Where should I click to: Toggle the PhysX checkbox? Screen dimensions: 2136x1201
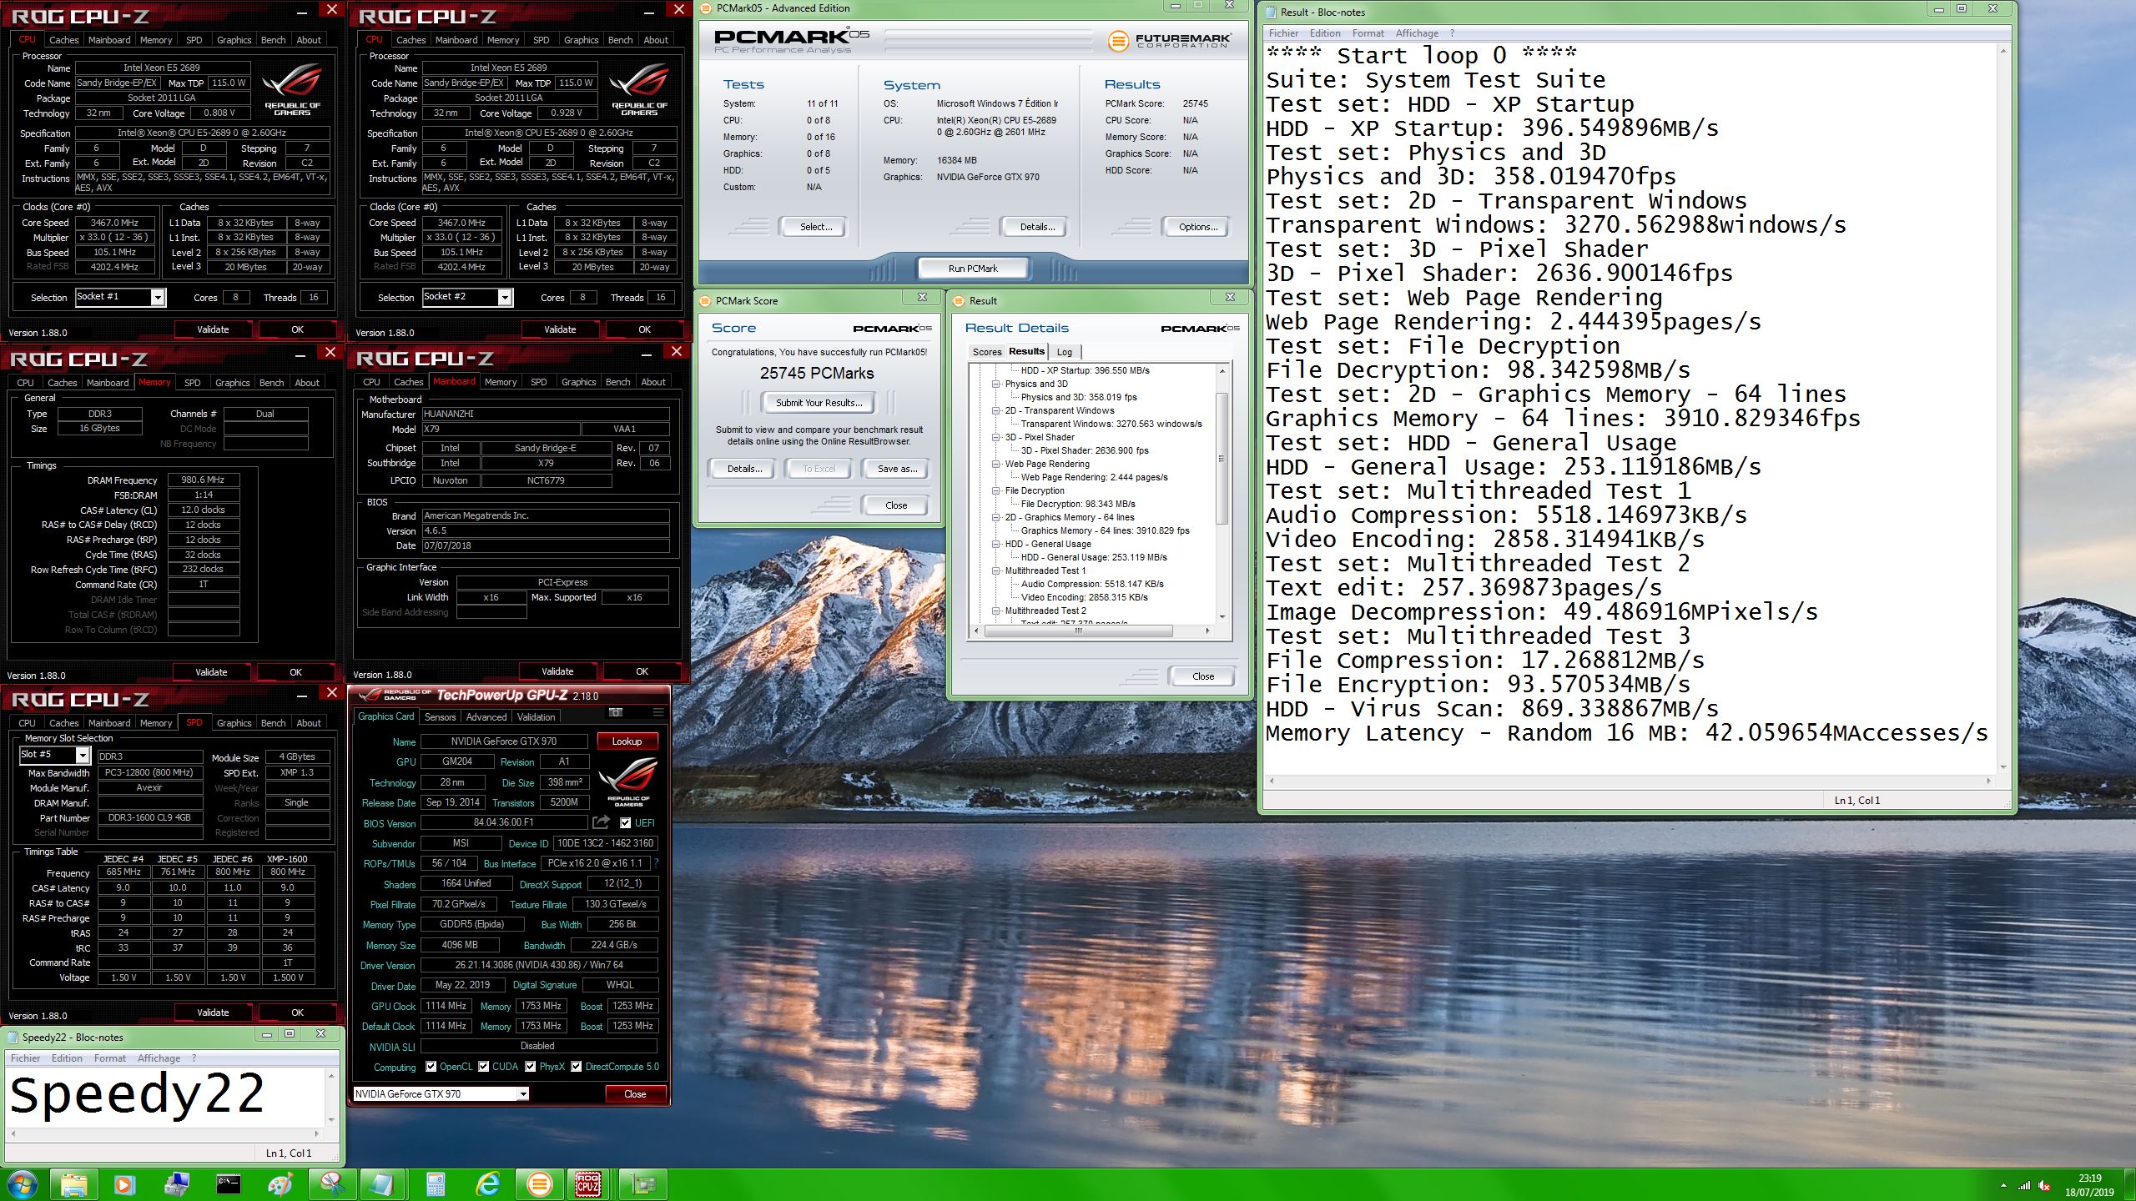pyautogui.click(x=530, y=1067)
